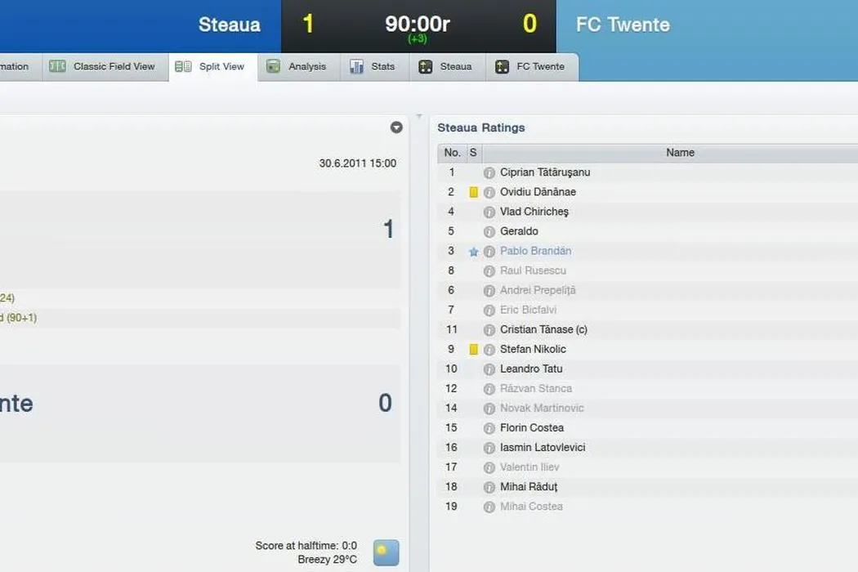Image resolution: width=858 pixels, height=572 pixels.
Task: Sort players by the No. column header
Action: click(x=452, y=153)
